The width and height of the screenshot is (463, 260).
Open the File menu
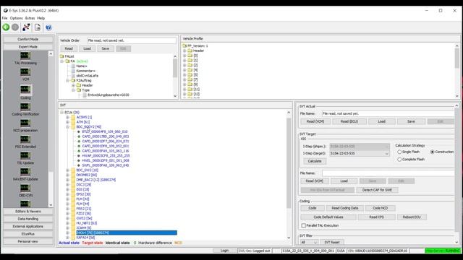[5, 18]
